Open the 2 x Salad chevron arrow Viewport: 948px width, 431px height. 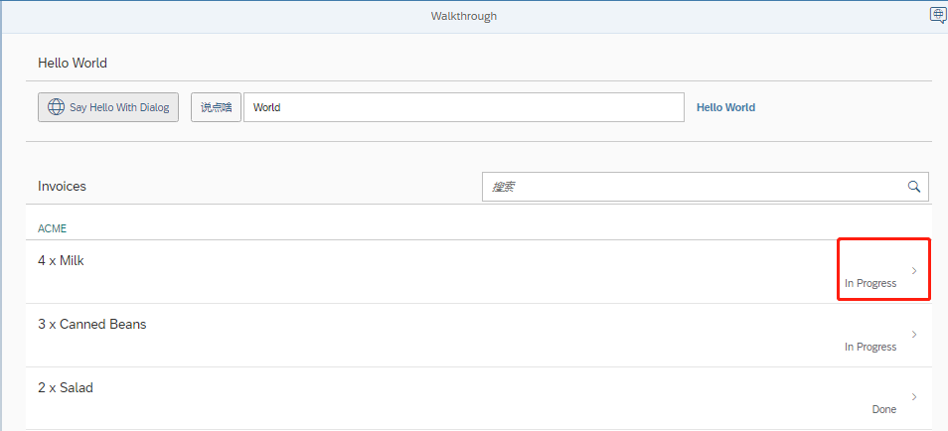(914, 397)
